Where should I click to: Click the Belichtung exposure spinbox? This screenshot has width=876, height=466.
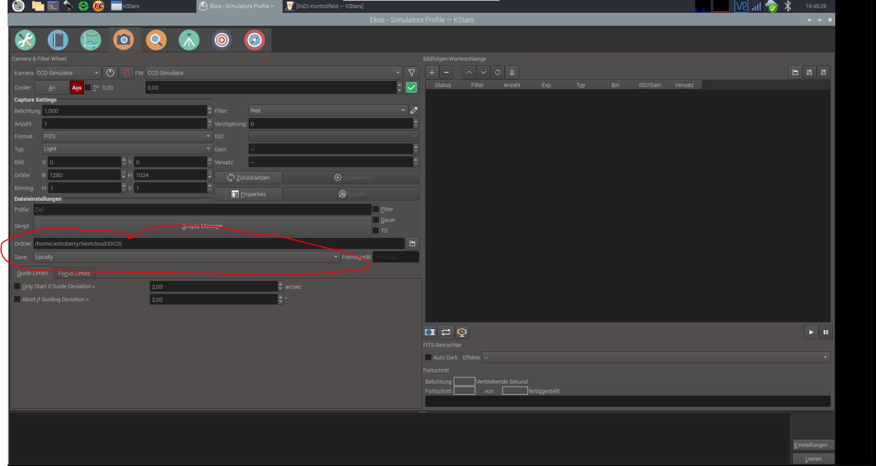127,111
